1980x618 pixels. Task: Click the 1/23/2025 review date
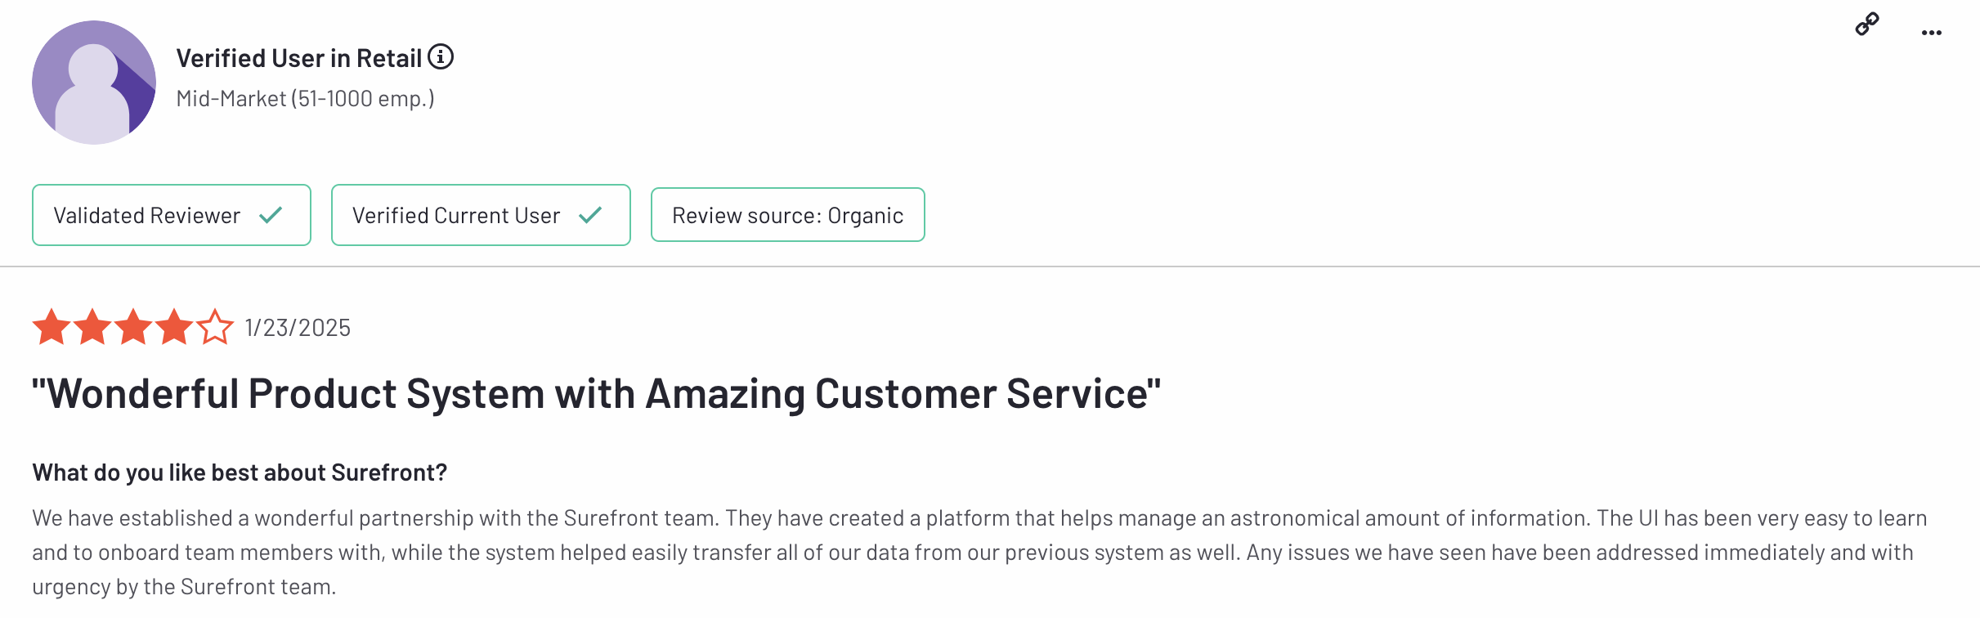[298, 328]
